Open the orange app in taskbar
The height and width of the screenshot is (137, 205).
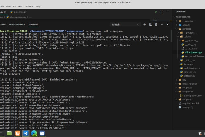point(17,133)
